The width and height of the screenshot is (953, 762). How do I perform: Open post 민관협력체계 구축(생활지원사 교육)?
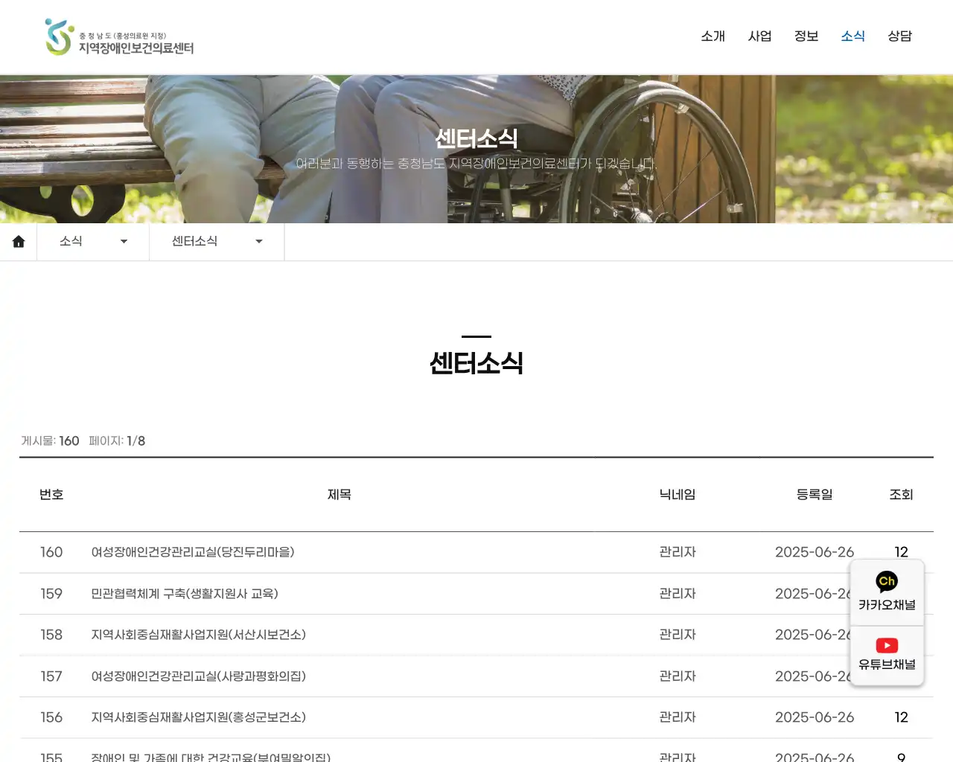pos(185,594)
